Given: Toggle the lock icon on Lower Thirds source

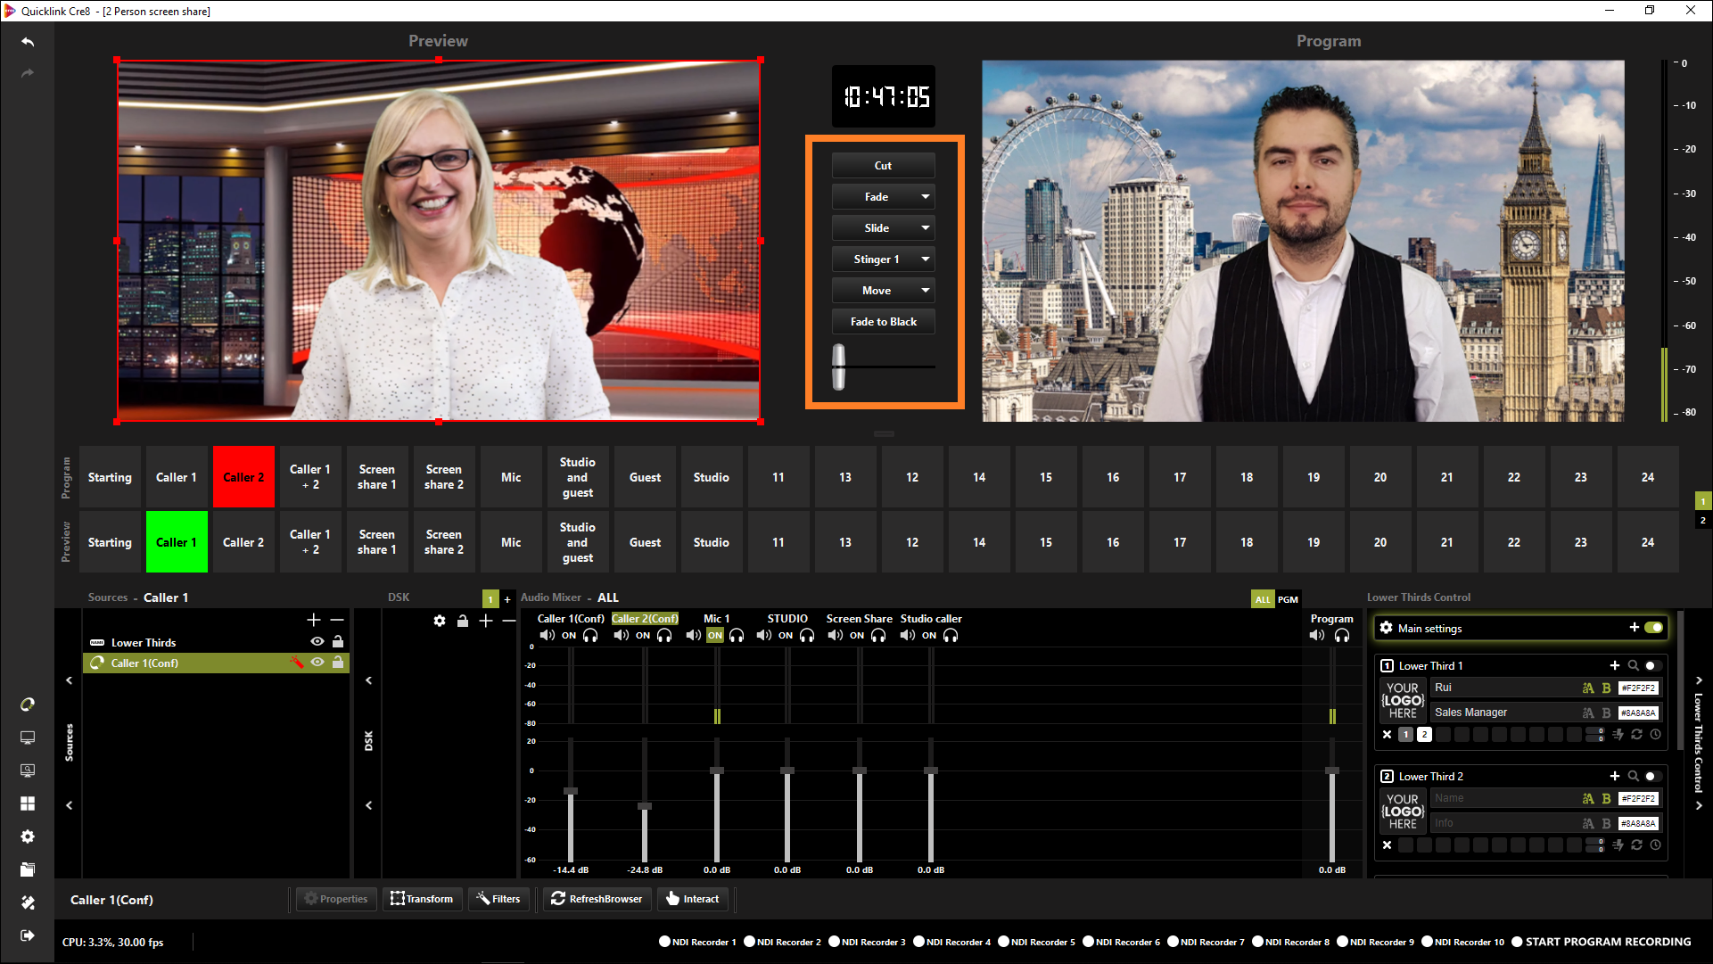Looking at the screenshot, I should point(338,642).
